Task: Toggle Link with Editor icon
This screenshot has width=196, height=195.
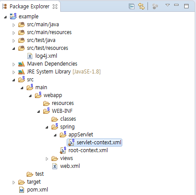Action: pyautogui.click(x=141, y=7)
